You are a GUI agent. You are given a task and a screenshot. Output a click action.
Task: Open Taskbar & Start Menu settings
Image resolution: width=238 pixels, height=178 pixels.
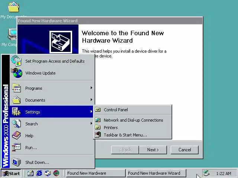click(132, 135)
